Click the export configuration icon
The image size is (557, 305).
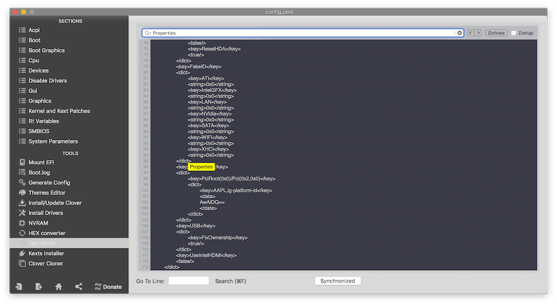point(39,286)
